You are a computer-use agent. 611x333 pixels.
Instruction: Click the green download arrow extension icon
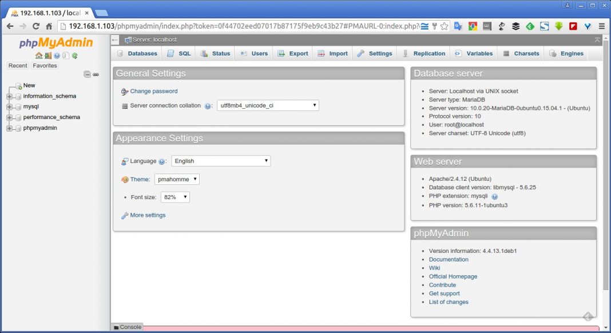[x=559, y=26]
